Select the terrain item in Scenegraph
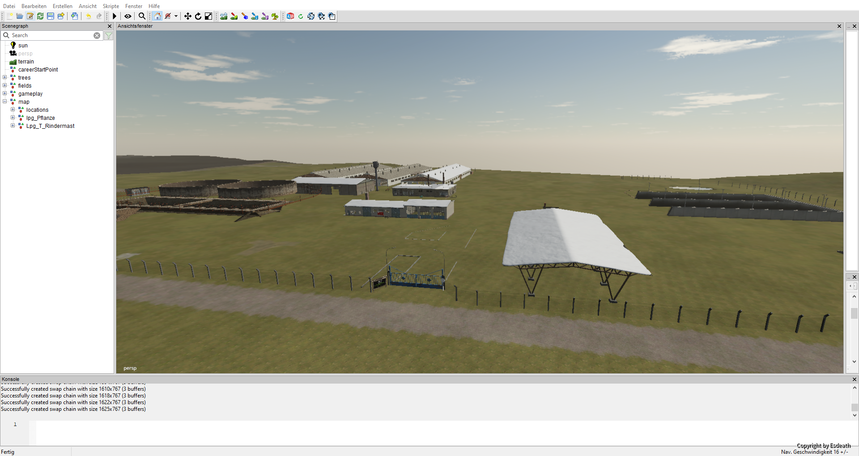 [x=26, y=62]
